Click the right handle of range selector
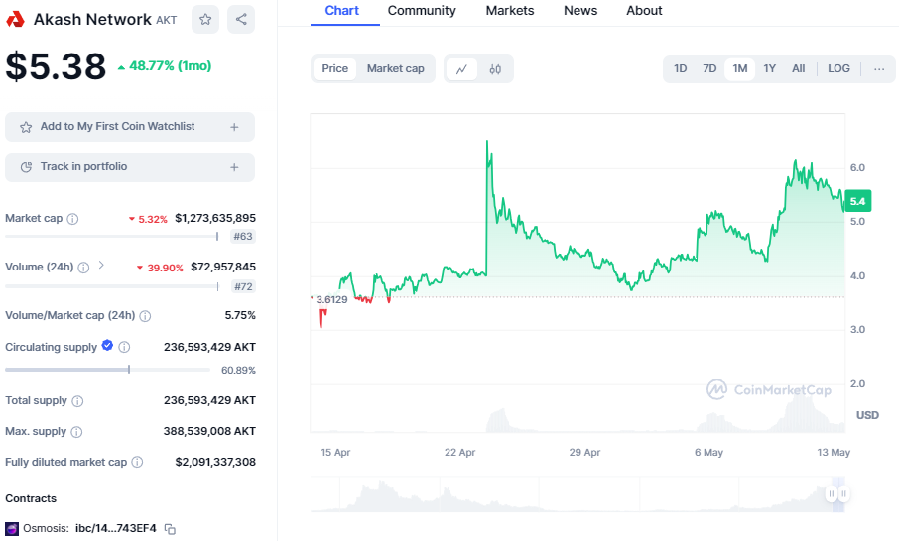This screenshot has height=541, width=899. pyautogui.click(x=843, y=494)
